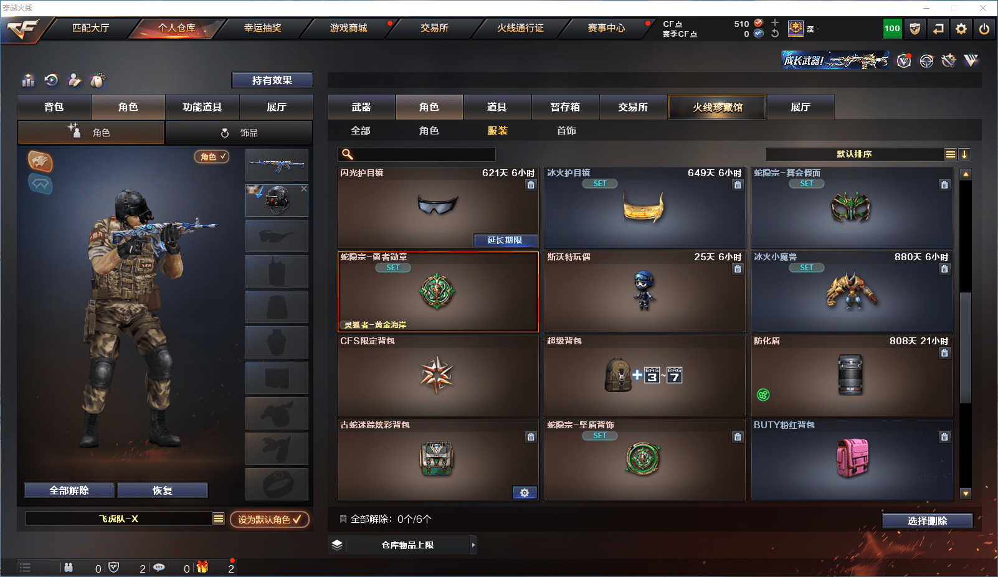Expand the 仓库物品上限 arrow
Screen dimensions: 998x577
[473, 545]
